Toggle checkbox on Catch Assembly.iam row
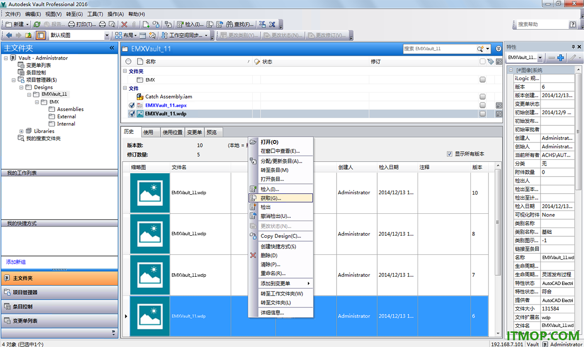The height and width of the screenshot is (347, 584). tap(483, 97)
